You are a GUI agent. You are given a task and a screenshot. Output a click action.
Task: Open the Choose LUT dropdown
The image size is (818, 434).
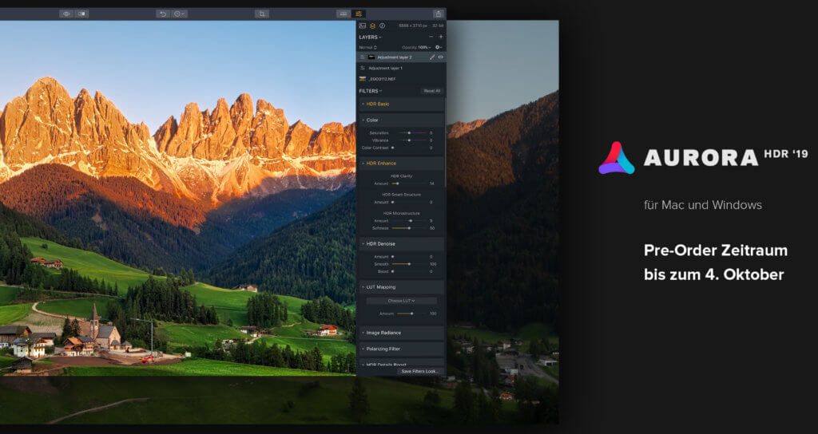point(401,301)
